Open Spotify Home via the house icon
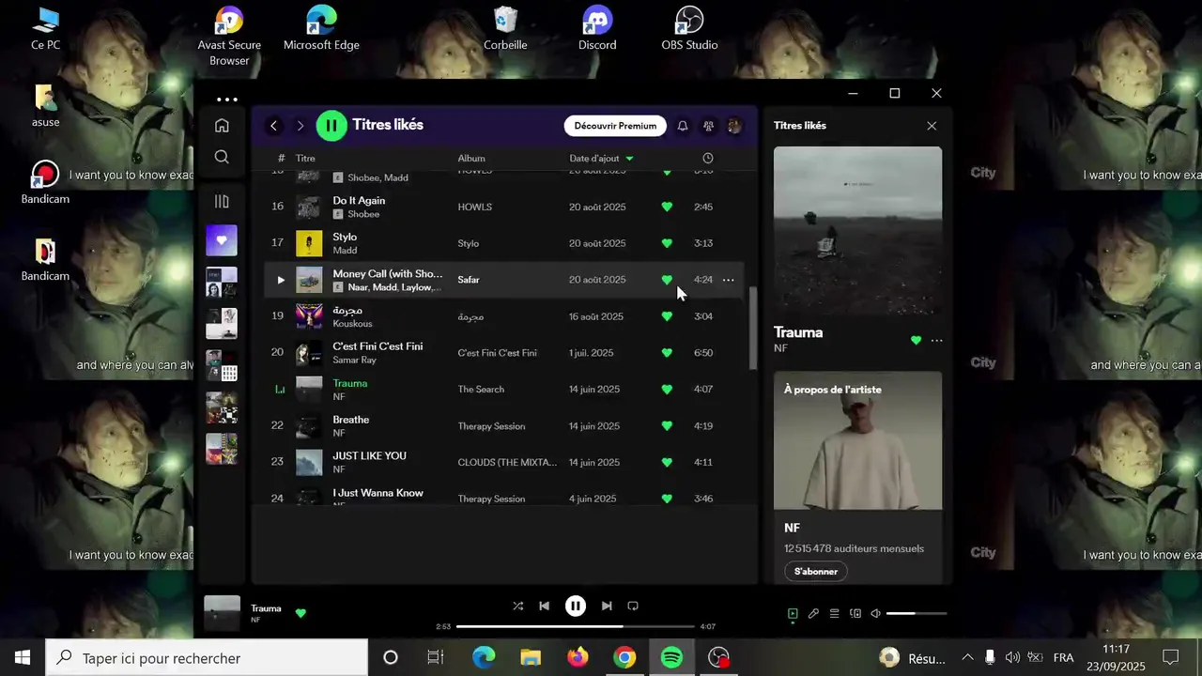This screenshot has width=1202, height=676. pyautogui.click(x=222, y=125)
